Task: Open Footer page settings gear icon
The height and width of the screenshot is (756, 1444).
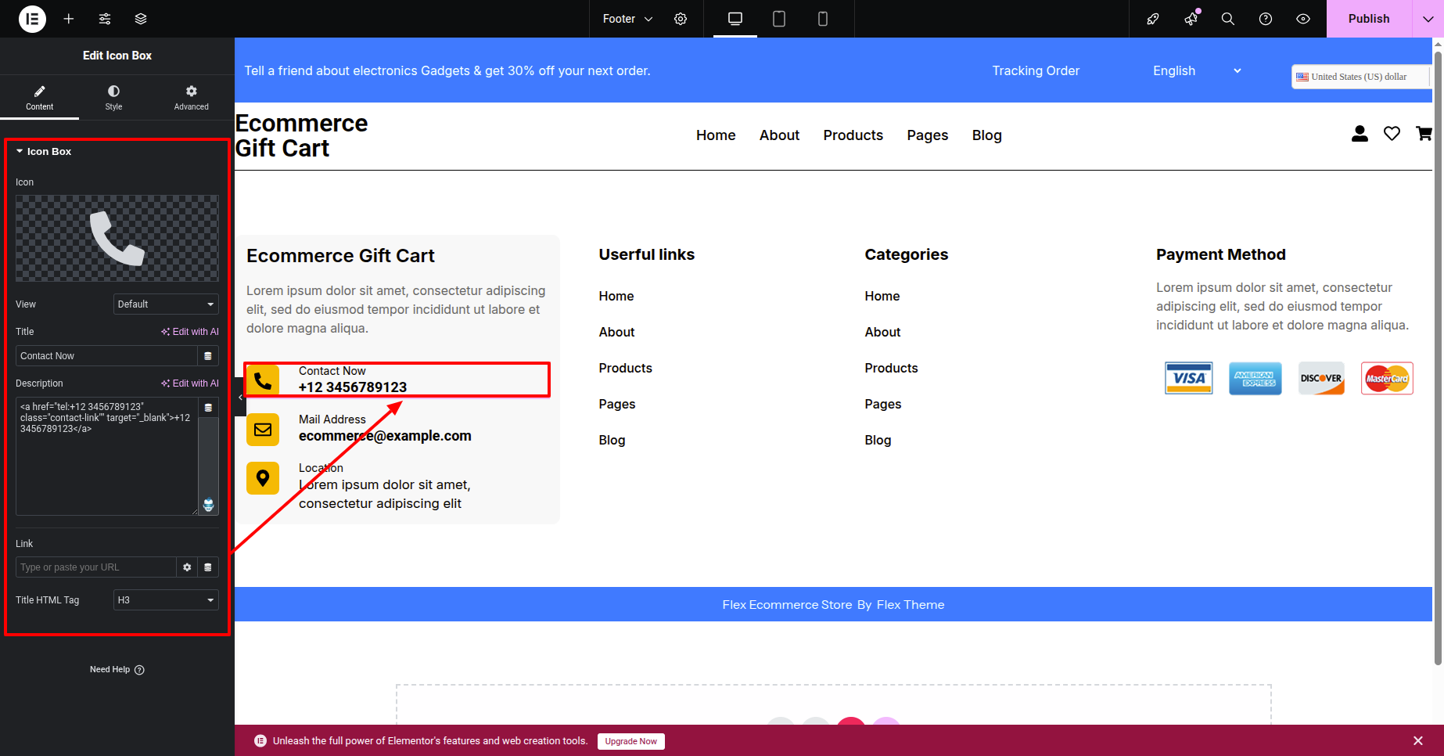Action: tap(681, 19)
